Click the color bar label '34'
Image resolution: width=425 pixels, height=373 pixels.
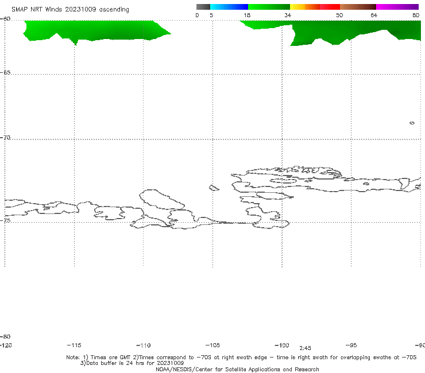tap(288, 15)
